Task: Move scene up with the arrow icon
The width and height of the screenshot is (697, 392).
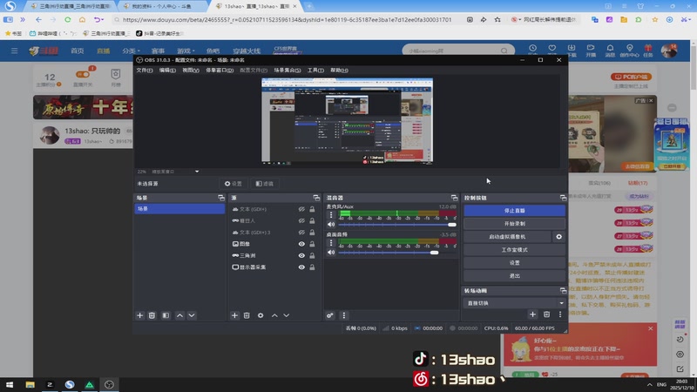Action: [x=179, y=315]
